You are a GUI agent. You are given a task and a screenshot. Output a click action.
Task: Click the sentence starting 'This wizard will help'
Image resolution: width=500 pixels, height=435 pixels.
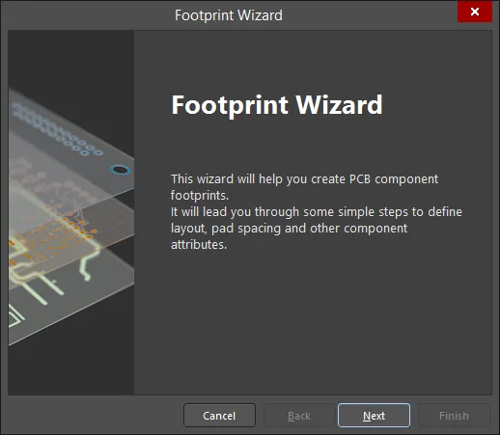pos(304,187)
